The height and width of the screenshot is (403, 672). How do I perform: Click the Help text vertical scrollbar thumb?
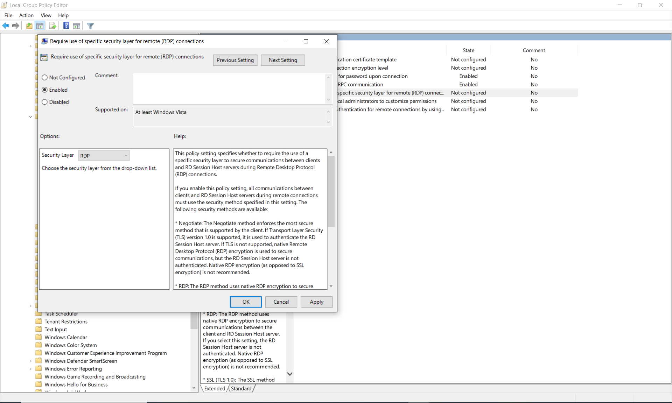pyautogui.click(x=331, y=191)
